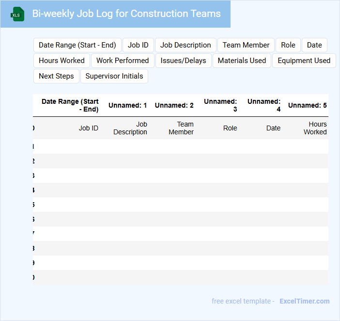Click the Unnamed: 1 column header
The image size is (340, 321).
(x=127, y=105)
